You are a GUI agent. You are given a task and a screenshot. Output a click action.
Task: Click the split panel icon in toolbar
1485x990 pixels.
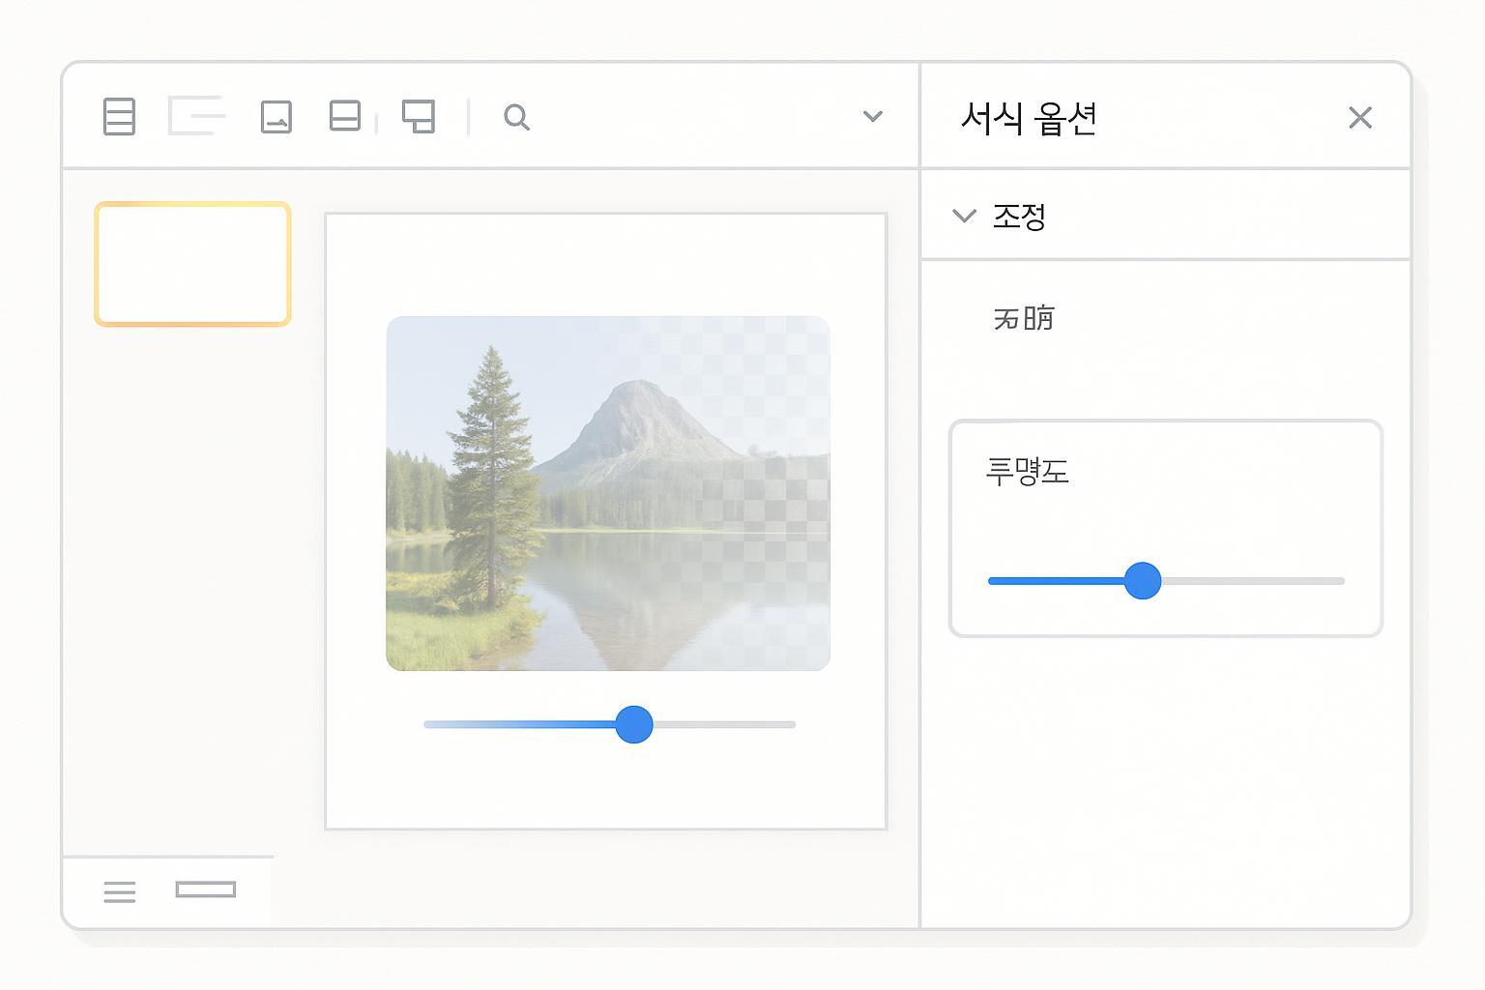(x=345, y=116)
